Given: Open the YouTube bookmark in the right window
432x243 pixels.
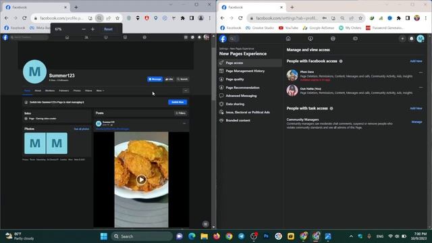Looking at the screenshot, I should point(288,28).
